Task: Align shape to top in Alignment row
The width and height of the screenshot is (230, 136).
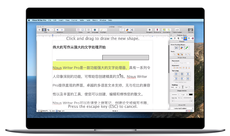Action: [184, 68]
